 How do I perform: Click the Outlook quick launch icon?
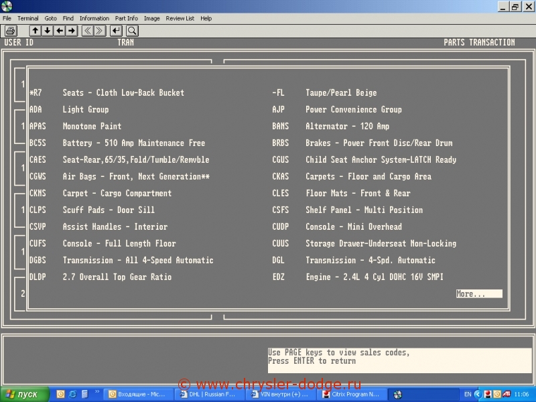click(60, 394)
